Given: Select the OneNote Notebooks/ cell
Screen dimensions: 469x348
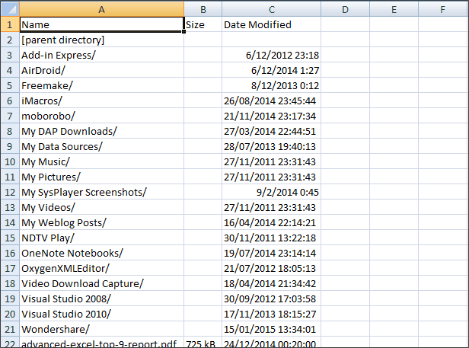Looking at the screenshot, I should [x=101, y=253].
